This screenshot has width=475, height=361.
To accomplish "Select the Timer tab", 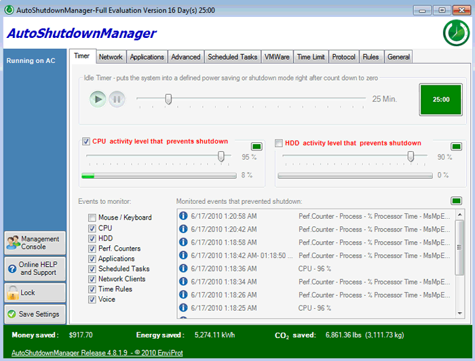I will [x=82, y=56].
